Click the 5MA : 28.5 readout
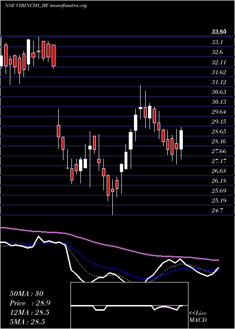Screen dimensions: 235x329 pos(27,322)
